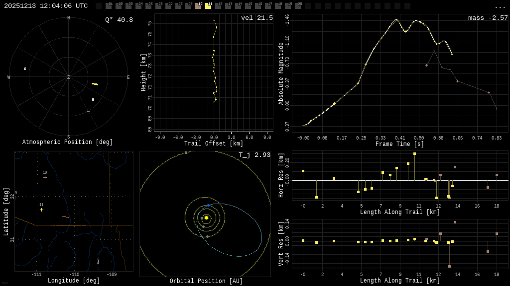
Task: Click station 10 cross on the map
Action: (45, 177)
